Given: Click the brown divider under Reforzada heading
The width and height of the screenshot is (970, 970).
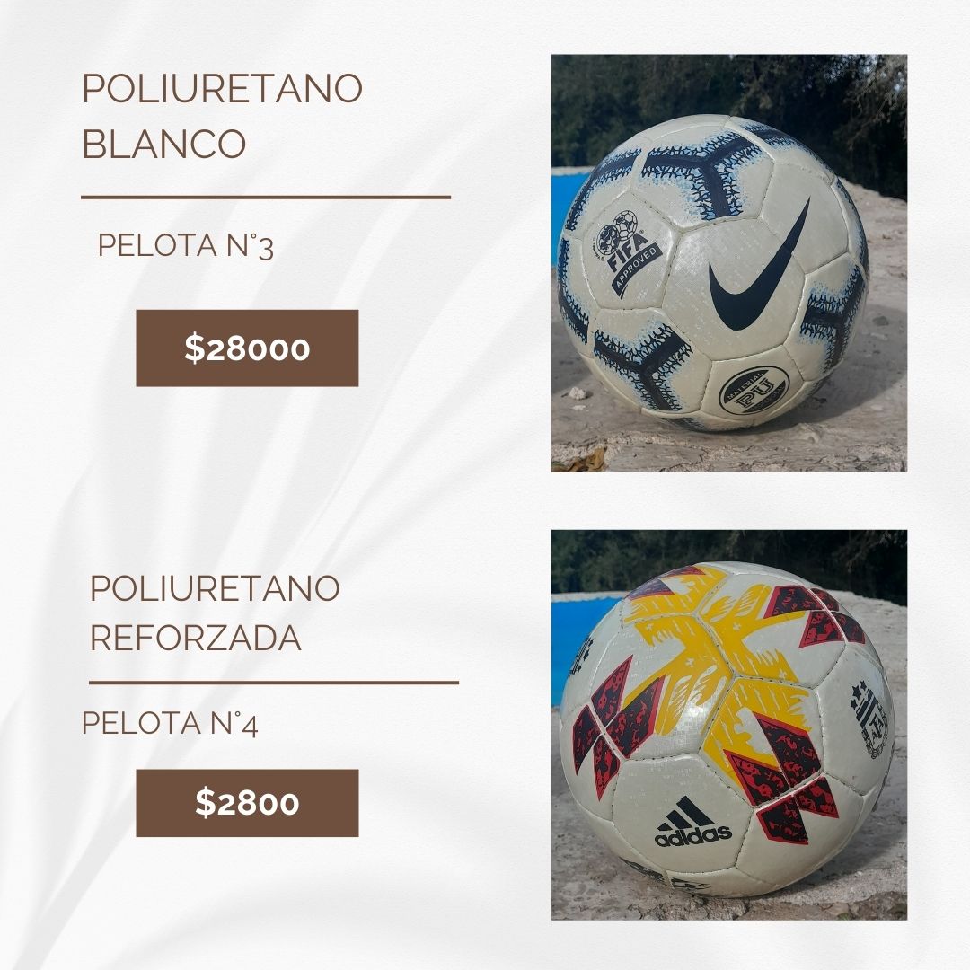Looking at the screenshot, I should pyautogui.click(x=274, y=683).
